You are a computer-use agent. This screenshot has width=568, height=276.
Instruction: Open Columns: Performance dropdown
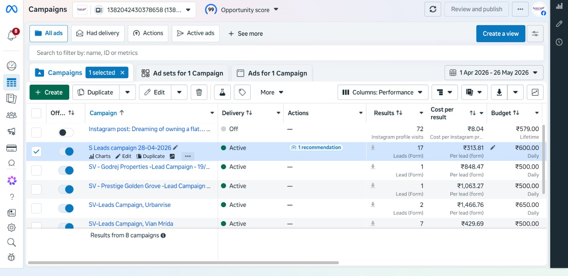383,92
